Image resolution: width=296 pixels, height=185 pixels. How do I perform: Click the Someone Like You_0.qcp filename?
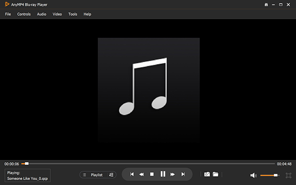(27, 179)
